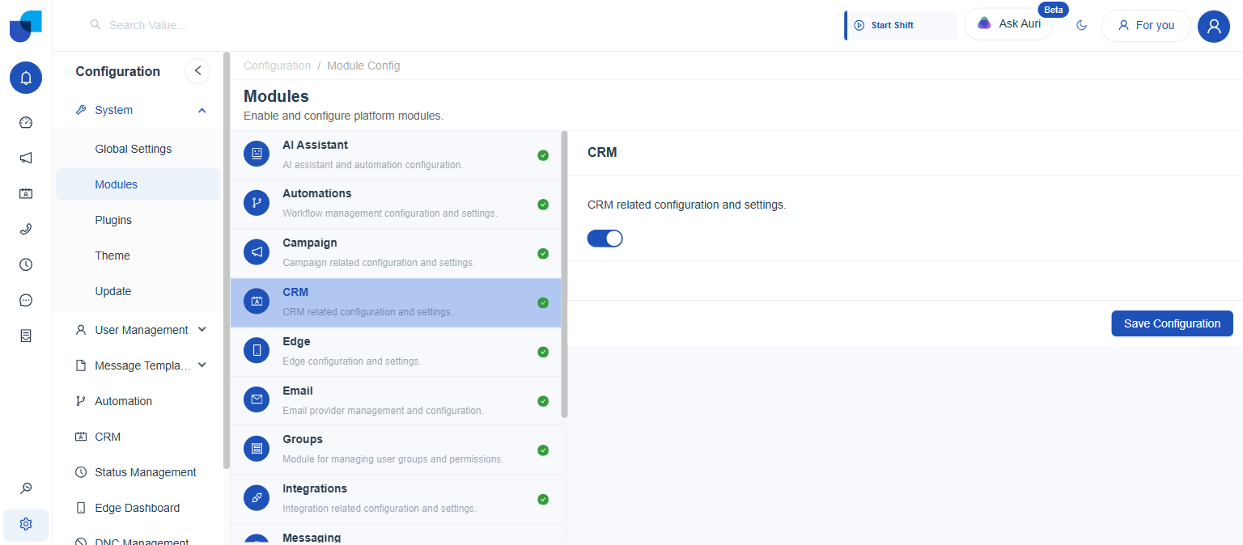Screen dimensions: 1243x545
Task: Click the 'Module Config' breadcrumb text
Action: tap(363, 65)
